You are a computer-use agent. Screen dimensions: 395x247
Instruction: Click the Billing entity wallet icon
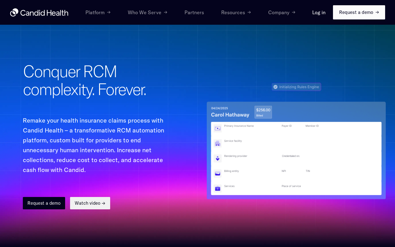218,174
